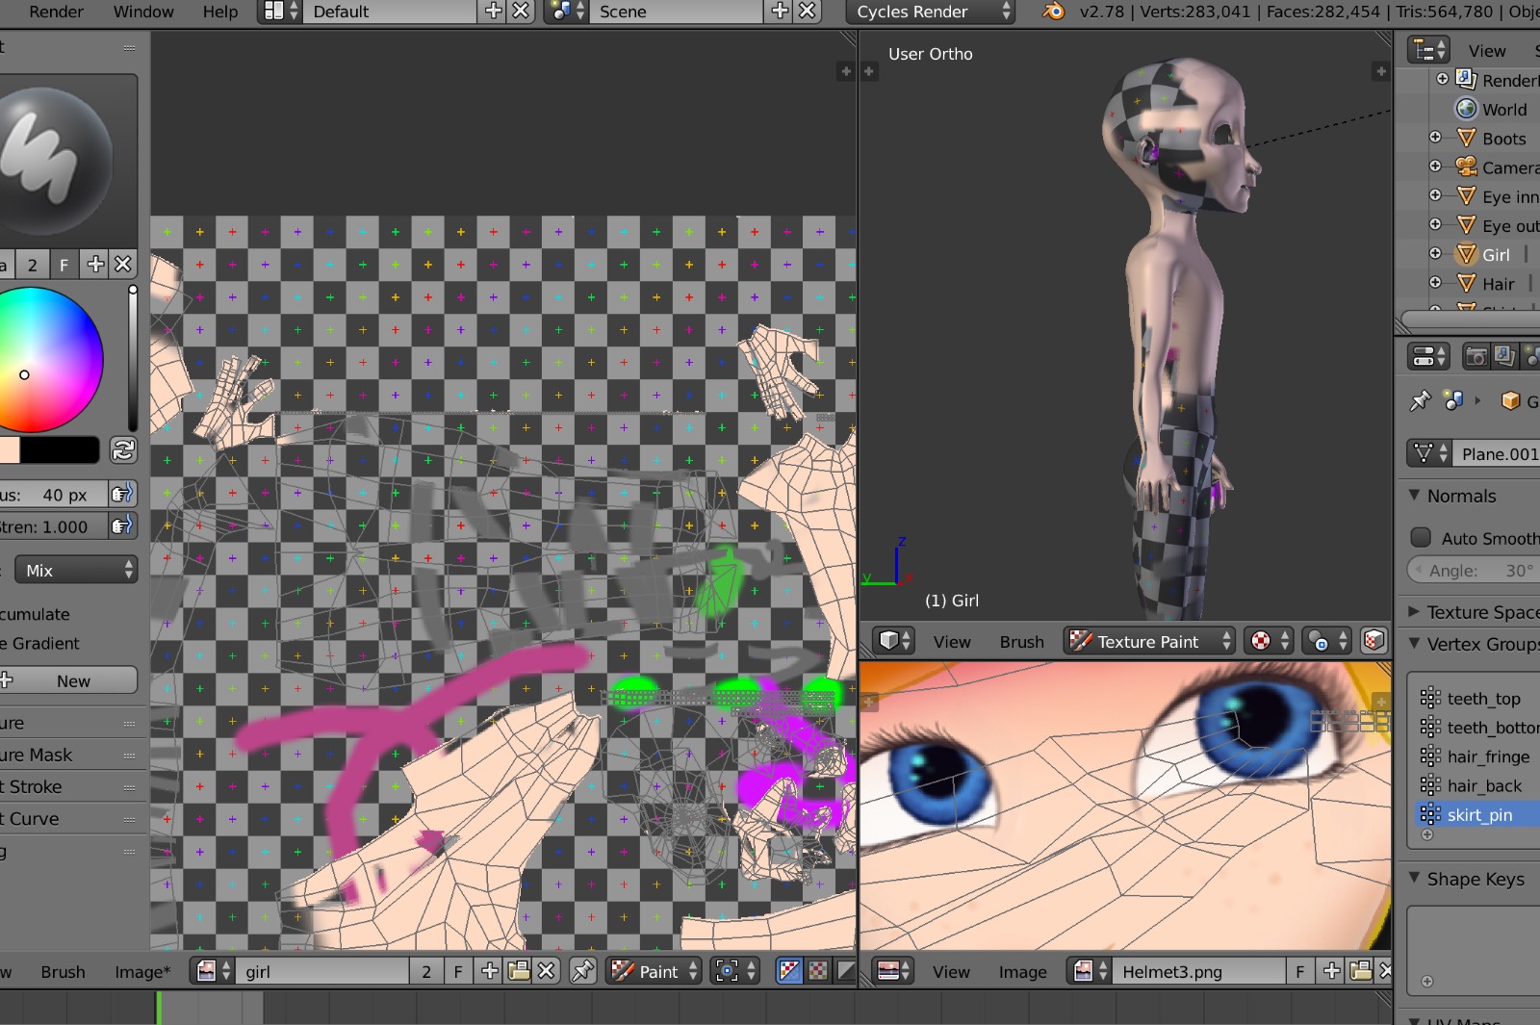Click the swap foreground and background colors icon

pos(123,449)
